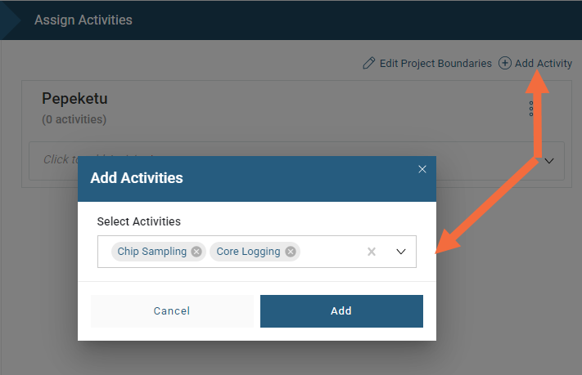Image resolution: width=582 pixels, height=375 pixels.
Task: Select the Core Logging chip label
Action: pyautogui.click(x=248, y=252)
